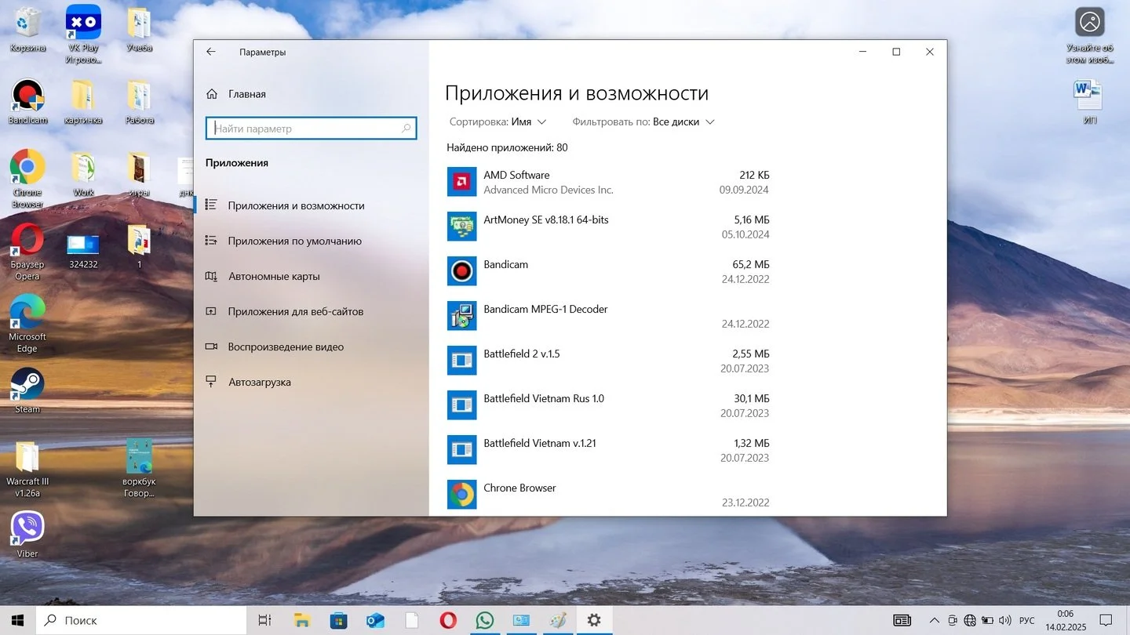Image resolution: width=1130 pixels, height=635 pixels.
Task: Open the clock showing 0:06 14.02.2025
Action: [x=1065, y=620]
